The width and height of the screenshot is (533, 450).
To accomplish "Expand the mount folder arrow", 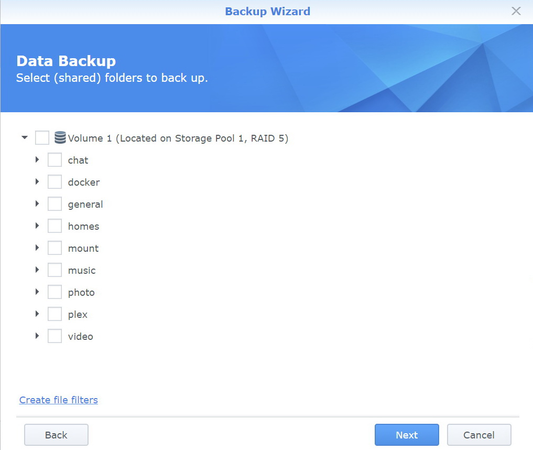I will coord(37,248).
